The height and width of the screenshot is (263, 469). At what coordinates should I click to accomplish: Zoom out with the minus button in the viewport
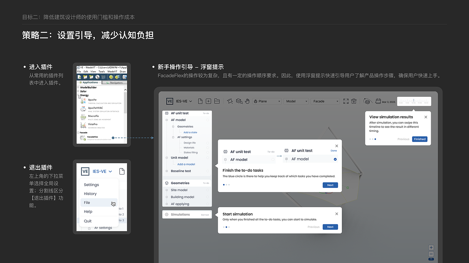point(431,254)
